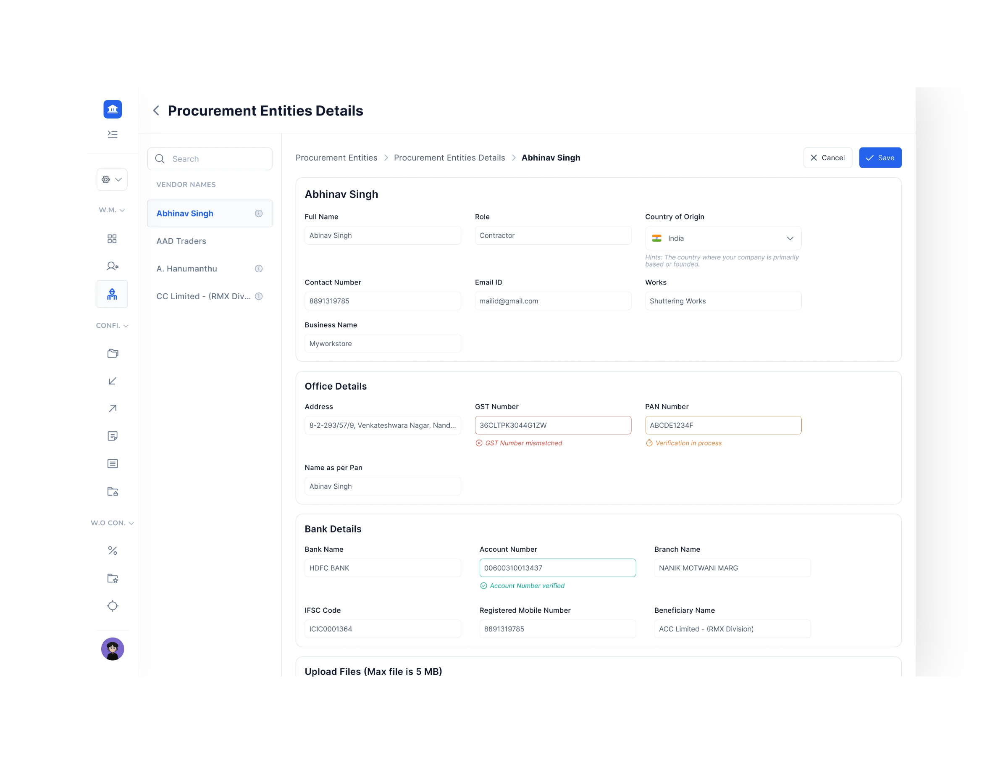Collapse the CONFI. sidebar section
Viewport: 1003px width, 764px height.
pos(112,326)
